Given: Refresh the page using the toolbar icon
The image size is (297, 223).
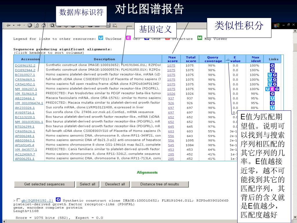Looking at the screenshot, I should pos(36,25).
